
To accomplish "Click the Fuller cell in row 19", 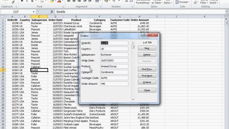I will [39, 76].
